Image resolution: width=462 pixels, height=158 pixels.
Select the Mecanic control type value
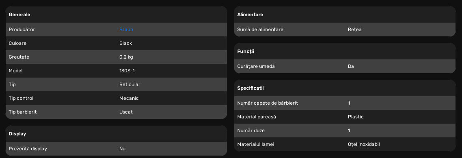(129, 98)
